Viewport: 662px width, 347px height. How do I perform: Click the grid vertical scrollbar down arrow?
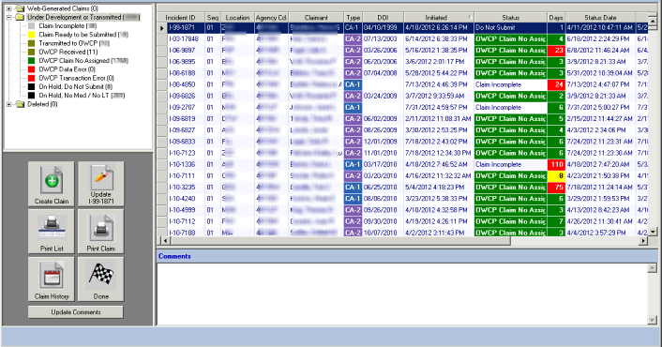(653, 232)
